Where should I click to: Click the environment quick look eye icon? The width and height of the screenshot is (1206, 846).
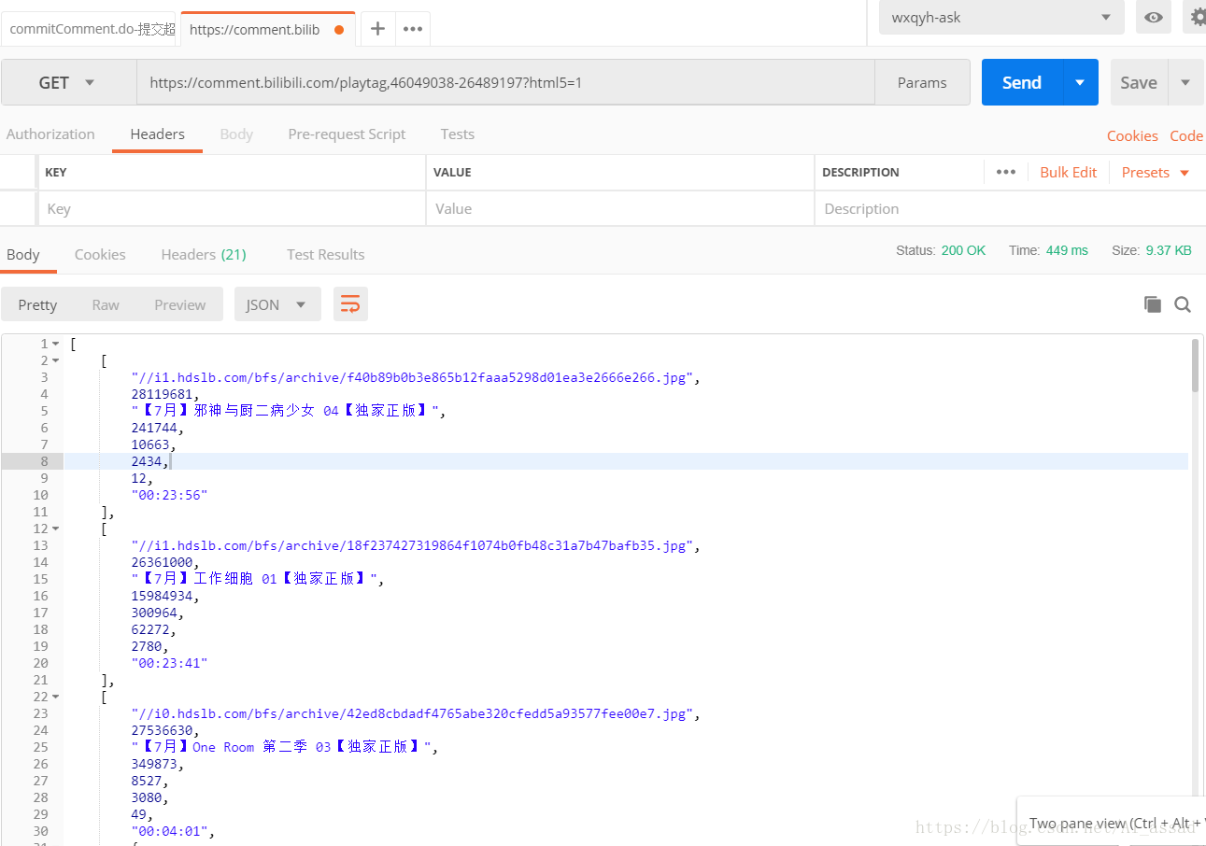click(1154, 18)
